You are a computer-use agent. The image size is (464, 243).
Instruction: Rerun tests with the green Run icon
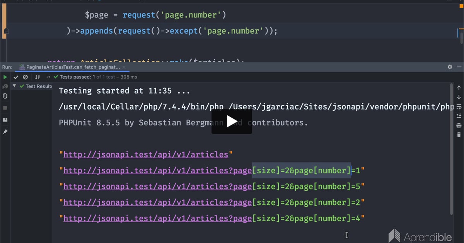(x=5, y=77)
